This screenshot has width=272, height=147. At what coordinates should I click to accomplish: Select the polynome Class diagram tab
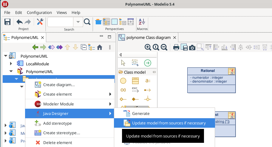tap(148, 37)
